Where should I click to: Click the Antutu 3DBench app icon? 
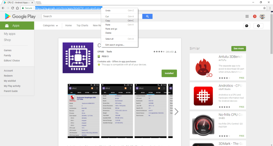pos(203,67)
